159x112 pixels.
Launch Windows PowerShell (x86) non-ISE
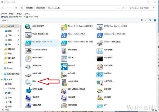coord(111,35)
